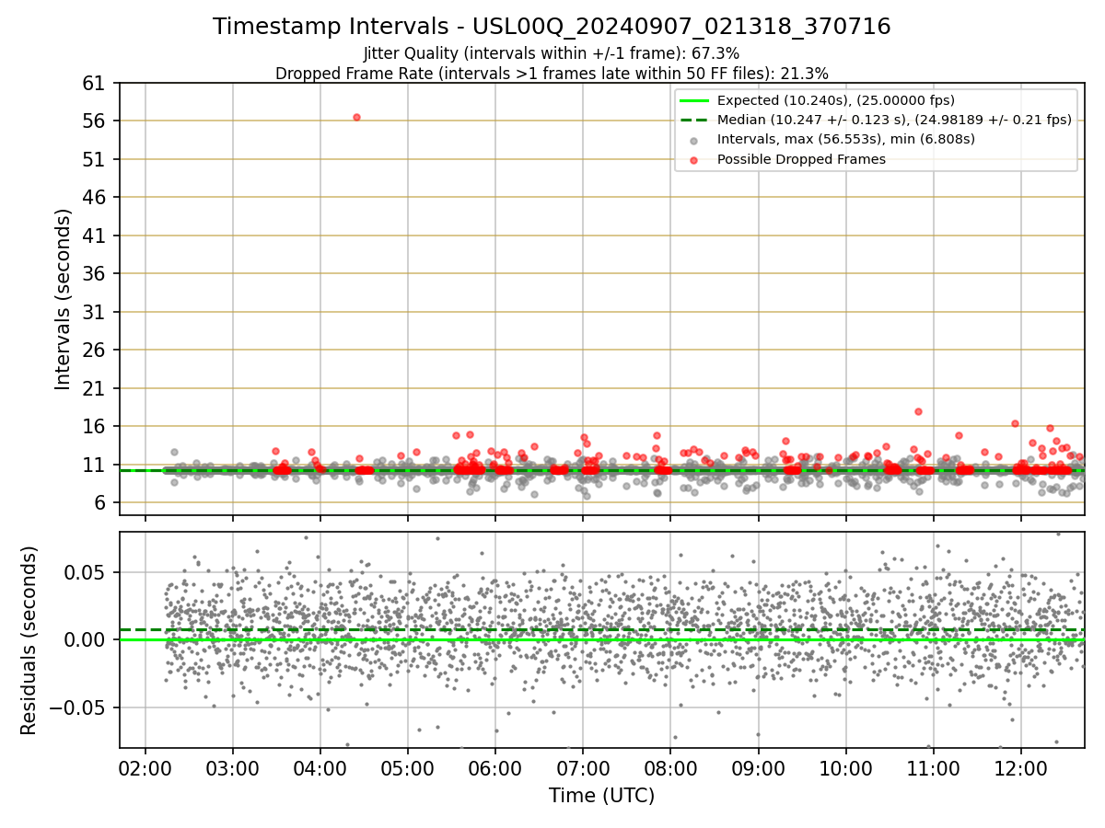Click the "Intervals (seconds)" y-axis label

pos(63,299)
